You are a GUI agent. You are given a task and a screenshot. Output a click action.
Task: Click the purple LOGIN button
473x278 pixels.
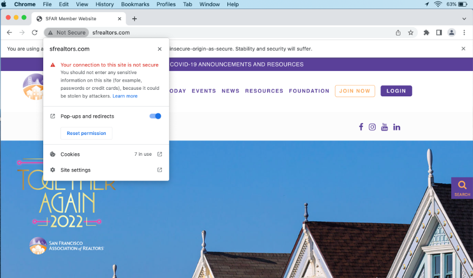pos(396,91)
